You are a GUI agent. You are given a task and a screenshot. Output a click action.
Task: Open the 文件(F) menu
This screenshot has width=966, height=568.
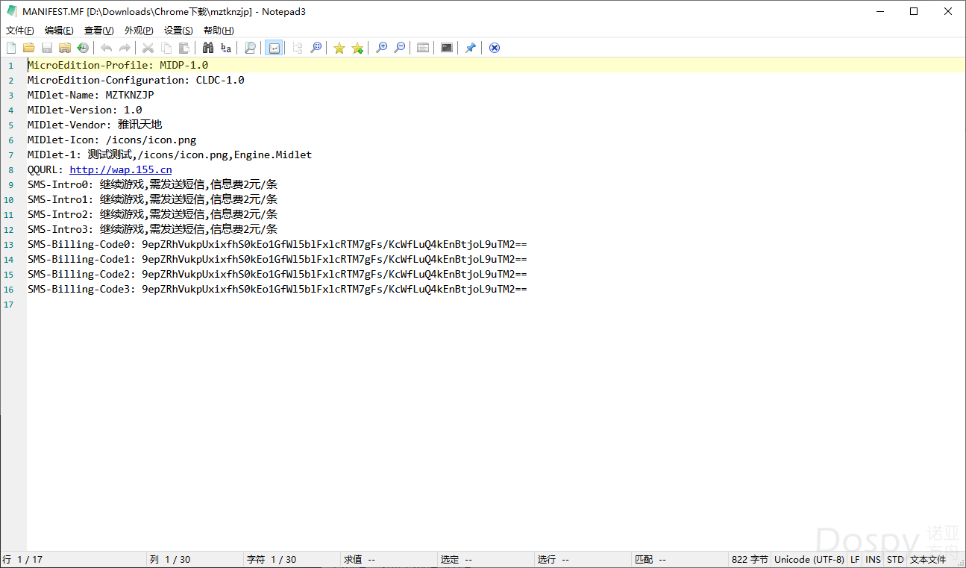tap(20, 31)
